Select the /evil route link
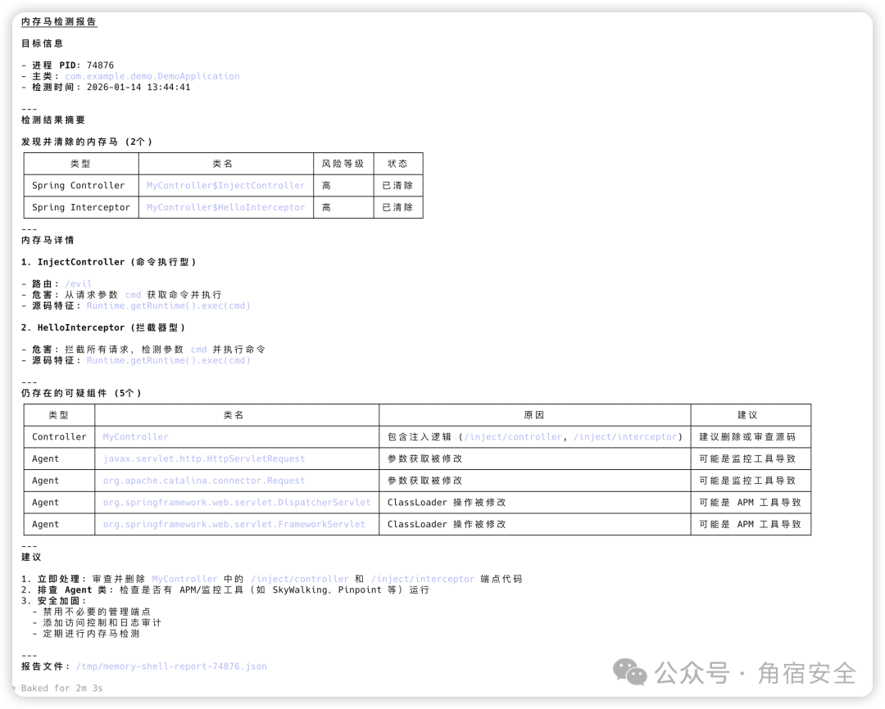 click(x=79, y=283)
